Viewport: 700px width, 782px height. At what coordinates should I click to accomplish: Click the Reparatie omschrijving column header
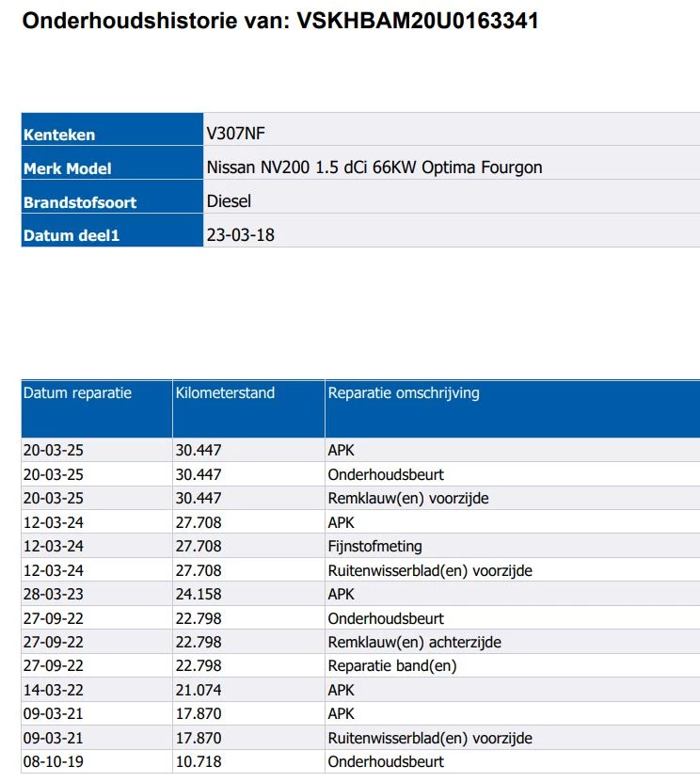pos(404,393)
